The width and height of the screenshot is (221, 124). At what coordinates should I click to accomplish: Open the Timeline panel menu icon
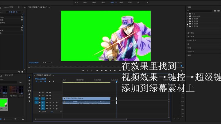click(x=53, y=75)
